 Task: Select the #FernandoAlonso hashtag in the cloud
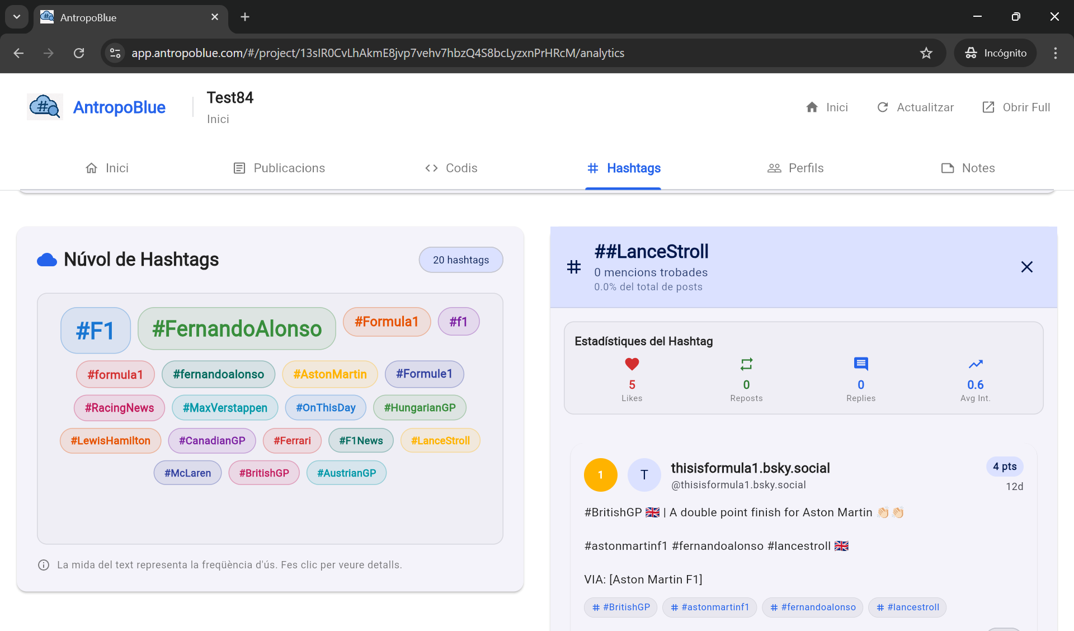click(x=237, y=329)
